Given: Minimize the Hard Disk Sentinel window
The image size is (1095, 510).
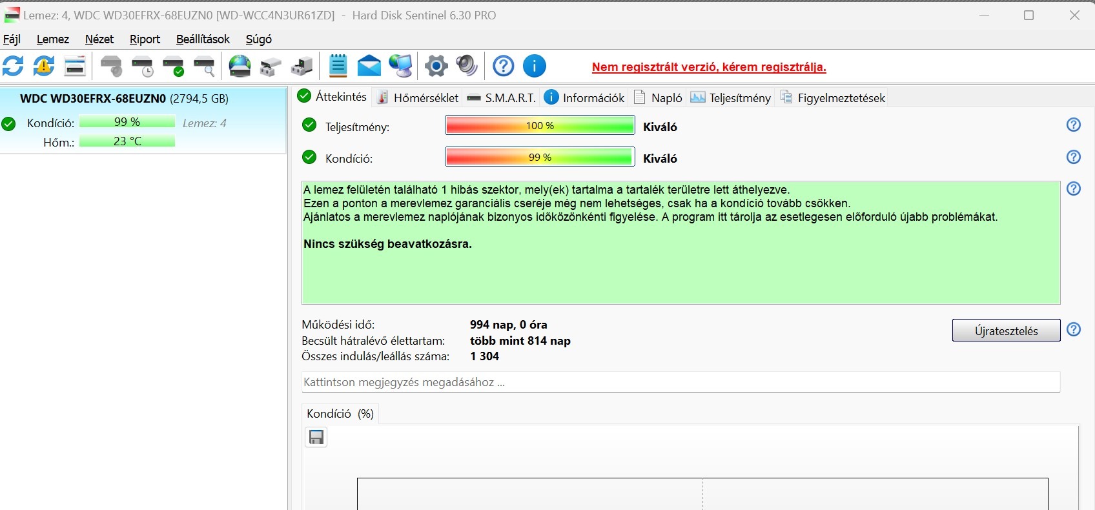Looking at the screenshot, I should [985, 15].
